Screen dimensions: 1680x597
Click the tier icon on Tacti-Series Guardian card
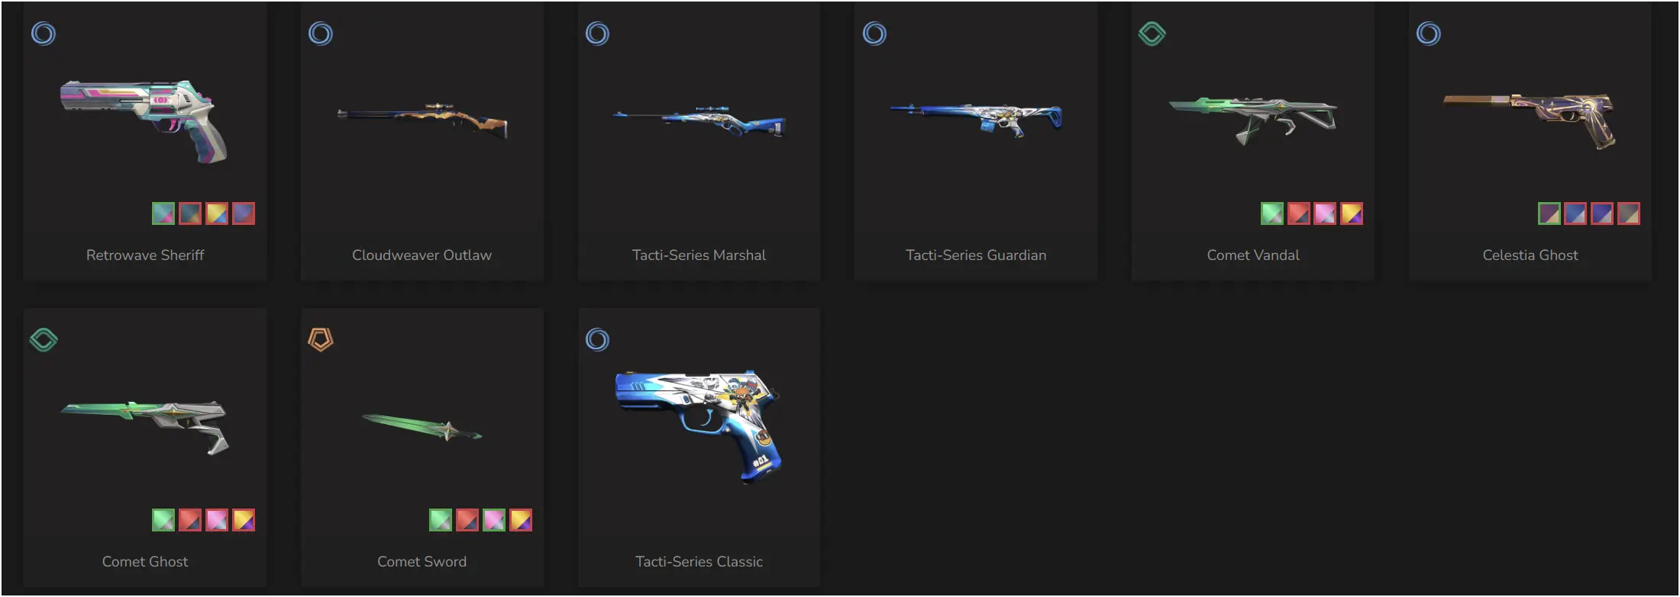coord(875,34)
